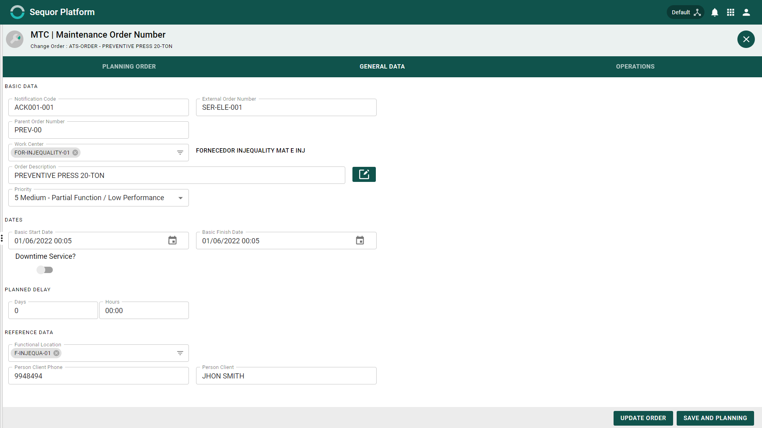This screenshot has height=428, width=762.
Task: Click the PLANNED DELAY section heading
Action: [28, 290]
